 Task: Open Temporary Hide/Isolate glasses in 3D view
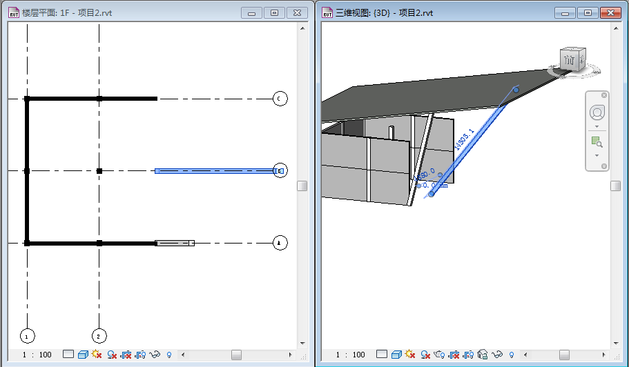click(497, 354)
